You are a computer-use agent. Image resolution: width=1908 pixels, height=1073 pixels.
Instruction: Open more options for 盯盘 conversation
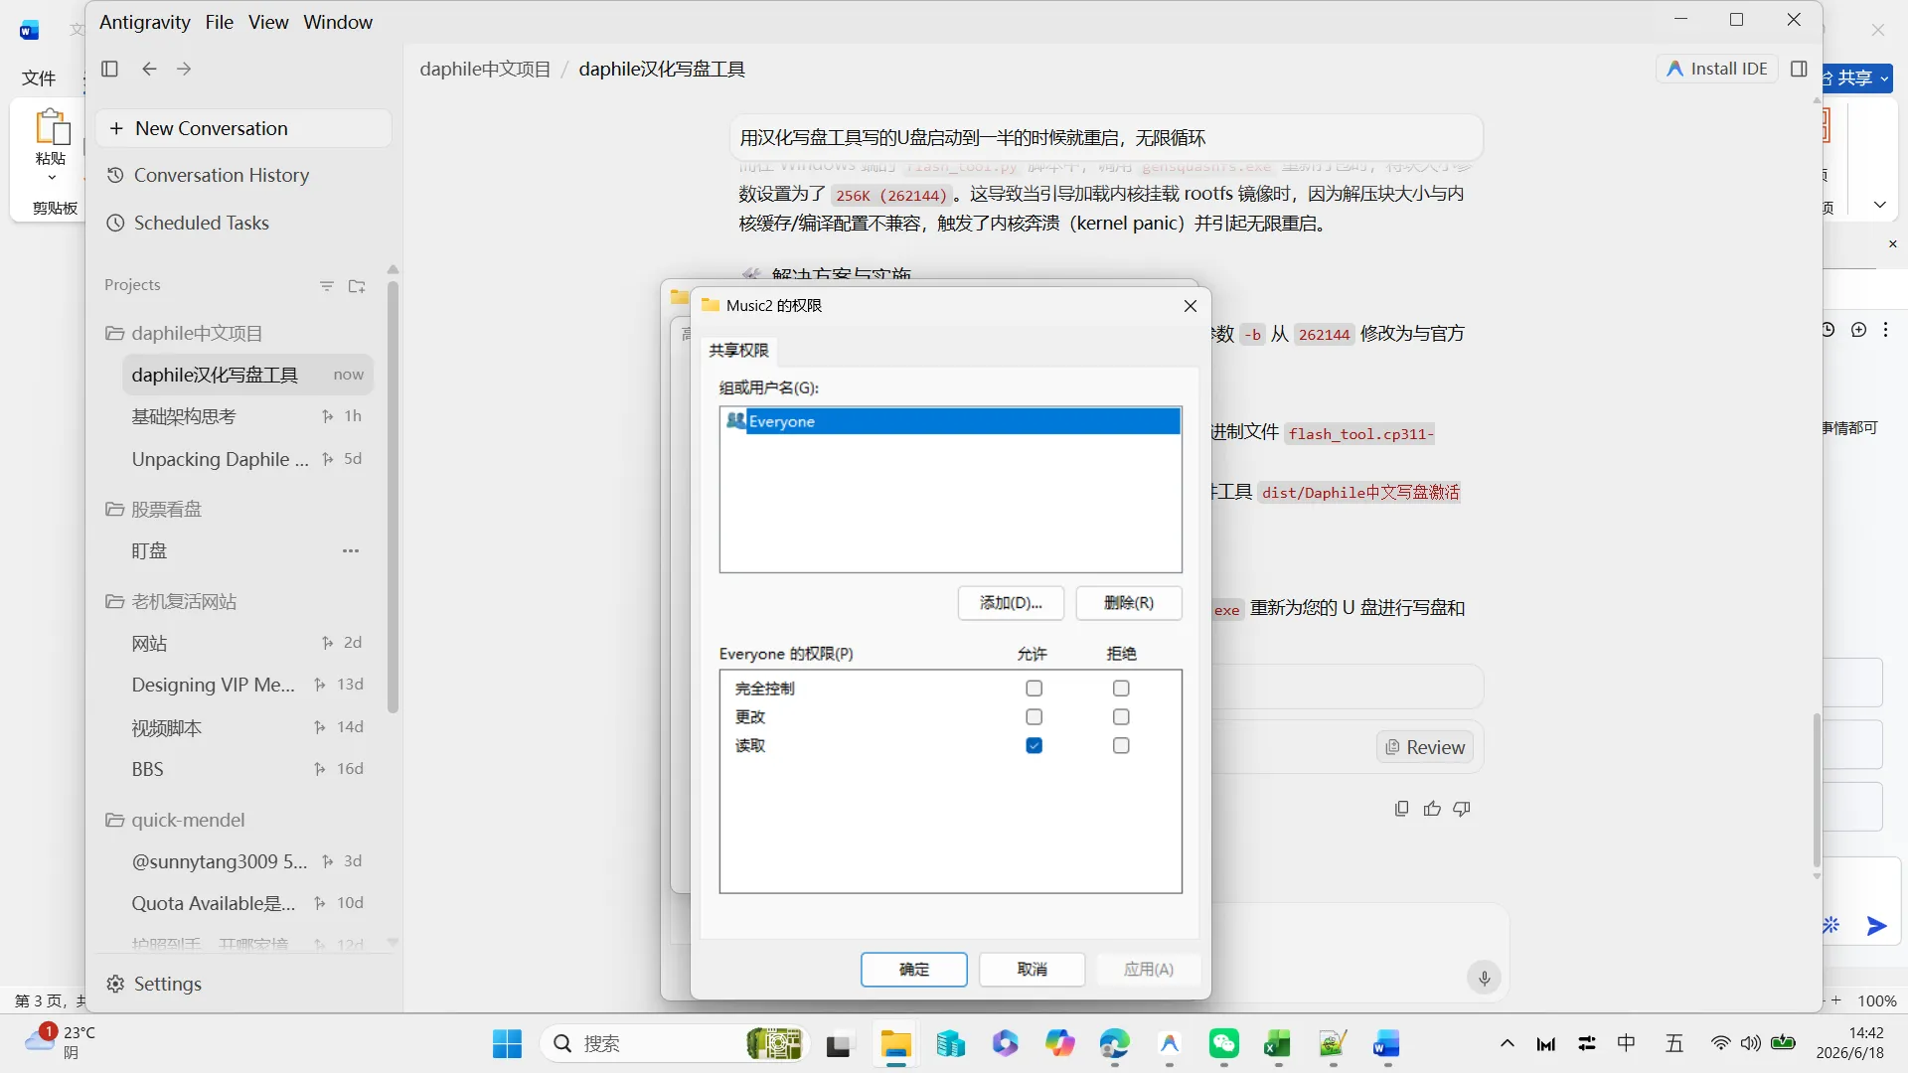351,550
